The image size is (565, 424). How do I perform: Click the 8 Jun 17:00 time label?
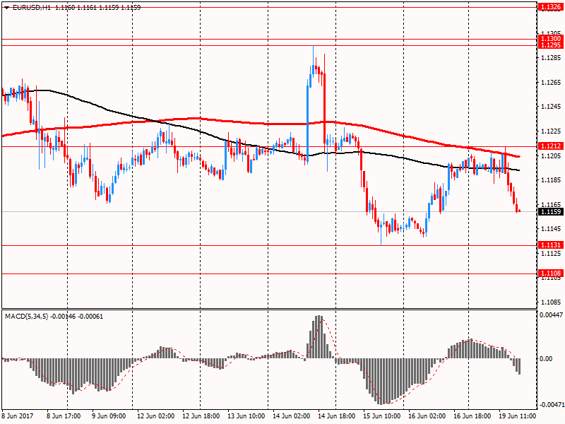[x=64, y=416]
